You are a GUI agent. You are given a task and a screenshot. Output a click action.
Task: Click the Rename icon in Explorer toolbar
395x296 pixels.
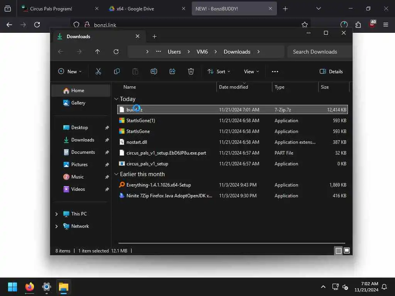pos(154,71)
